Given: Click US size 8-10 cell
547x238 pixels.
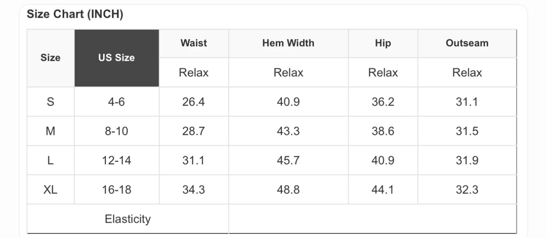Looking at the screenshot, I should coord(116,131).
